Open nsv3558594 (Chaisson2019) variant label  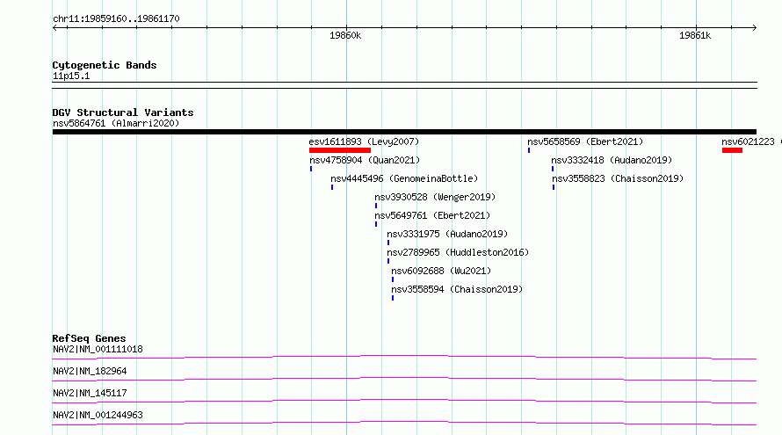coord(457,289)
